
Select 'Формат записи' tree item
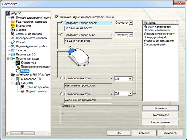(36, 91)
